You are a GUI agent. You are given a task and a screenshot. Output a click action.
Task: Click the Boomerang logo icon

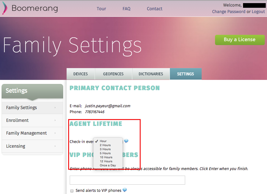pos(5,8)
